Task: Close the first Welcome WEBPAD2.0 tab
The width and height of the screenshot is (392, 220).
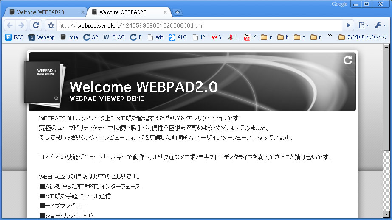Action: (x=83, y=12)
